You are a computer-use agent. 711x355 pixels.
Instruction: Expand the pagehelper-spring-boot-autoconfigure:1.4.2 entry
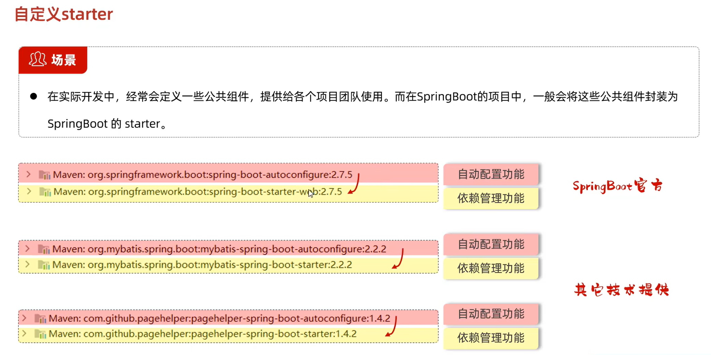[x=24, y=318]
